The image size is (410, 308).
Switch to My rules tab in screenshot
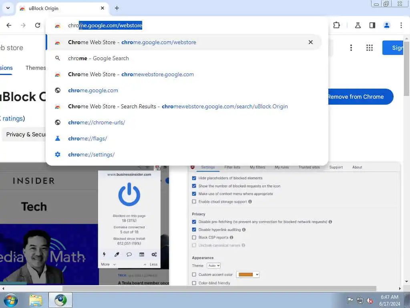pos(281,167)
